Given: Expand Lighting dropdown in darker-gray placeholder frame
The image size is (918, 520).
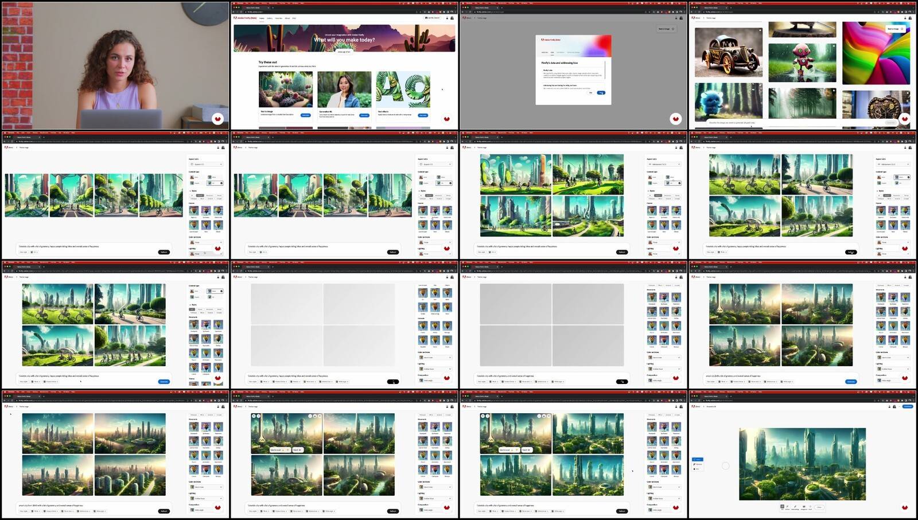Looking at the screenshot, I should click(x=665, y=369).
